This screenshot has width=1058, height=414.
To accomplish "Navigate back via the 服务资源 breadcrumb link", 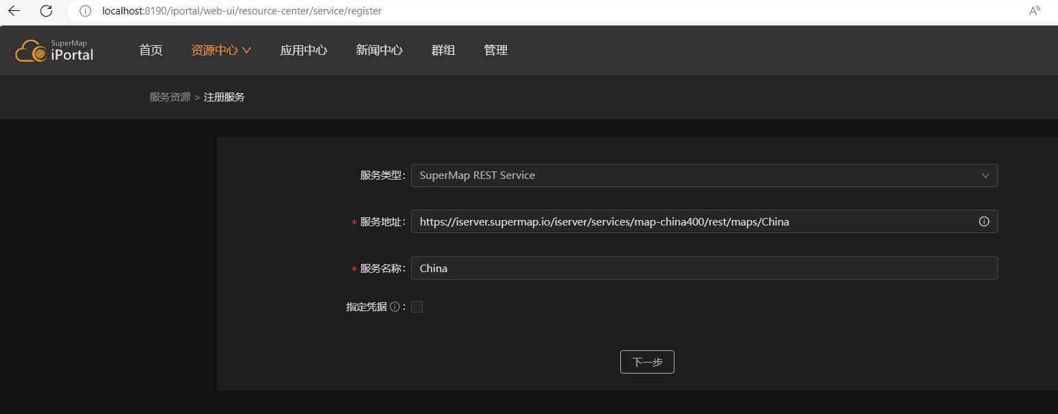I will point(169,96).
